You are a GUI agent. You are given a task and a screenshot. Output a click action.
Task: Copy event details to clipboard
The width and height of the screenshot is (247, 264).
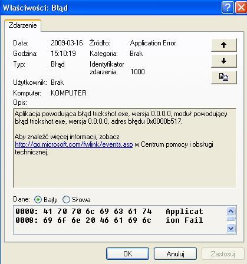[224, 77]
